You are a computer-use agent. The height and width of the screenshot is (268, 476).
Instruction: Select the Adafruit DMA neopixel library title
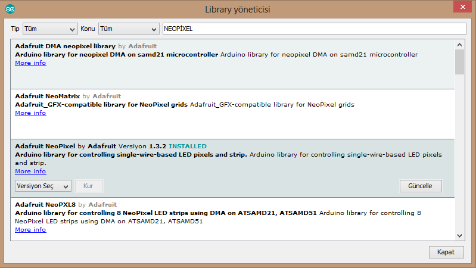[66, 46]
